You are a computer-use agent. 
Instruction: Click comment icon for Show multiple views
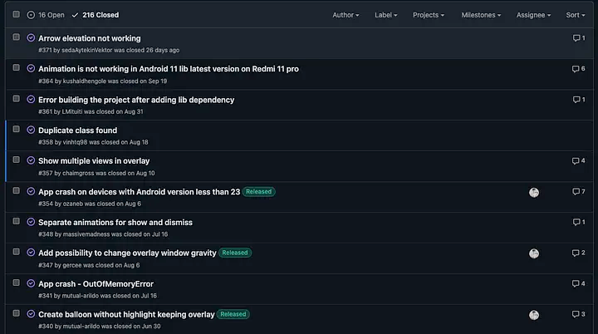click(x=578, y=160)
